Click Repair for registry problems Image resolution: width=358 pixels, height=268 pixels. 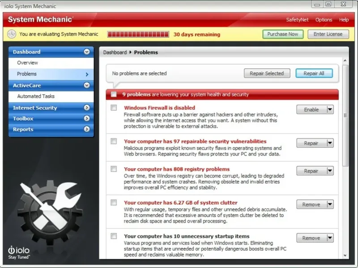click(311, 171)
